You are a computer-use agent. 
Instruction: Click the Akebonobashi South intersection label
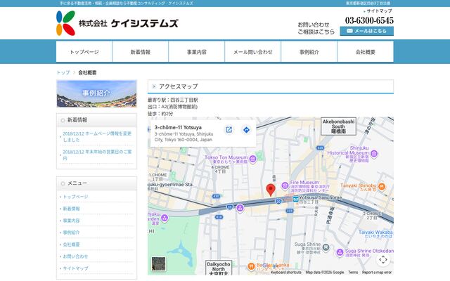click(x=338, y=126)
